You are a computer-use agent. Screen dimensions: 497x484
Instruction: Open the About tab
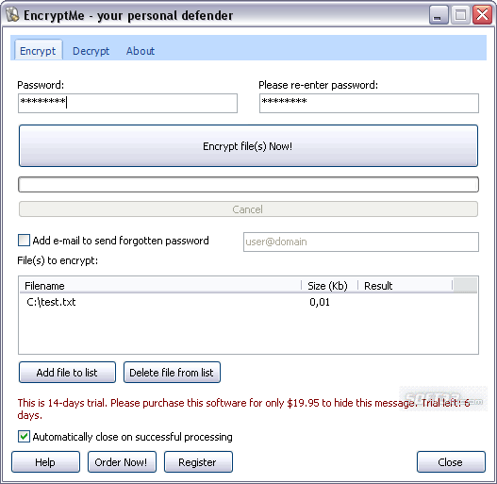[x=141, y=51]
